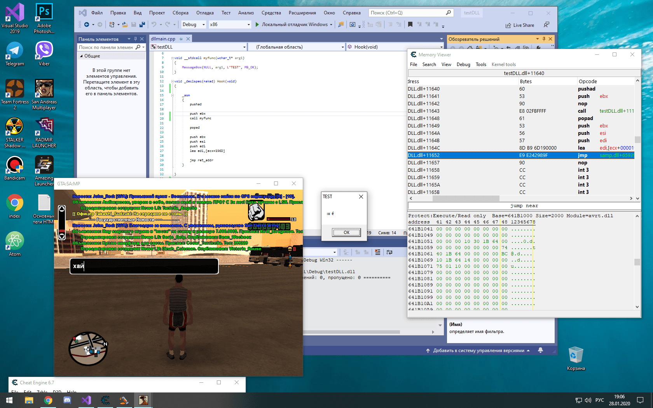Click the Opcode column header in Memory Viewer
The height and width of the screenshot is (408, 653).
[x=606, y=82]
